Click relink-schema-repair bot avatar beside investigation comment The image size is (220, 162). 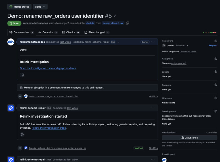coord(11,108)
